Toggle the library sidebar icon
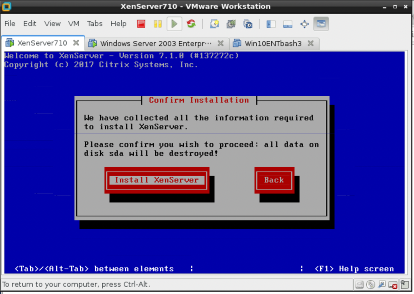The height and width of the screenshot is (294, 414). coord(271,24)
